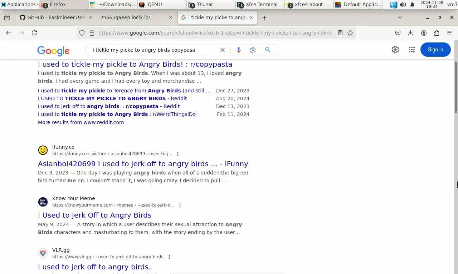Click the Google logo
458x274 pixels.
point(53,51)
